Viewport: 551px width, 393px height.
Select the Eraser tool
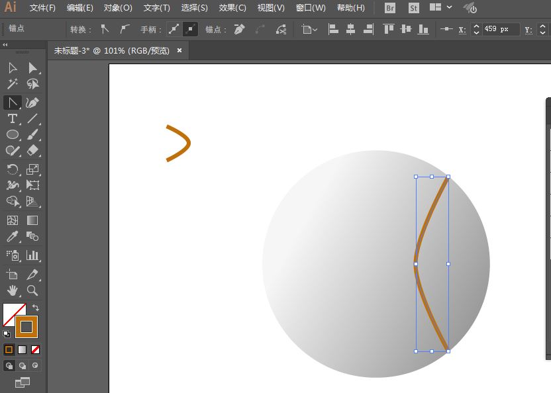(x=32, y=150)
